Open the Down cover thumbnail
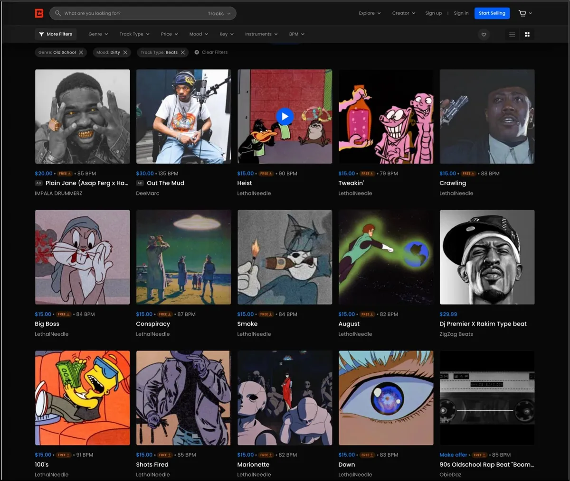Viewport: 570px width, 481px height. [x=386, y=398]
